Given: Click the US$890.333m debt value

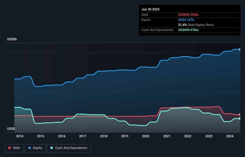Looking at the screenshot, I should [188, 15].
